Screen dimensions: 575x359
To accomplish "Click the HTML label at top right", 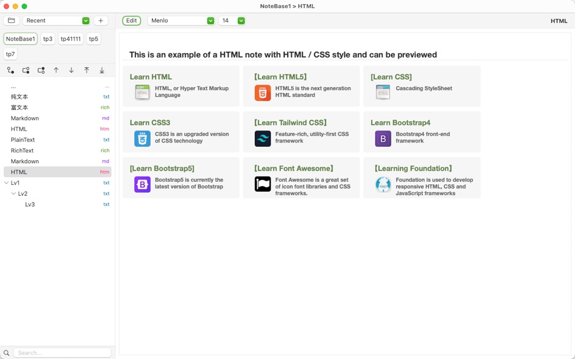I will click(x=559, y=21).
